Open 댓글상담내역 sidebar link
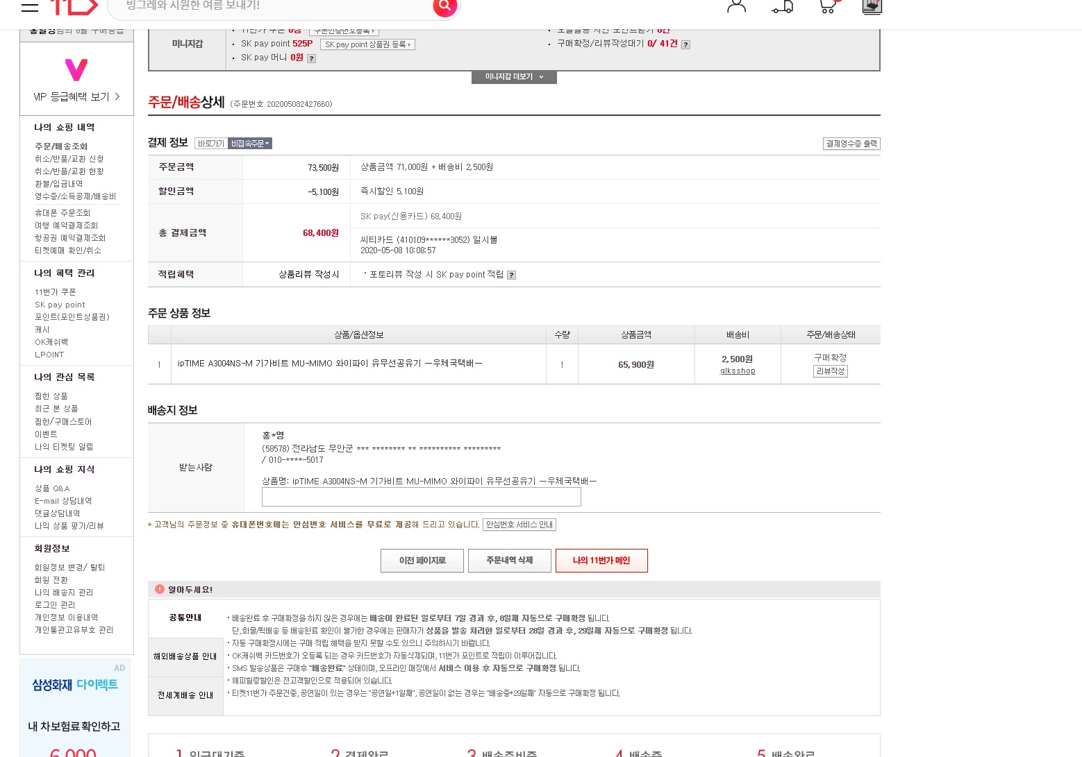1082x757 pixels. tap(58, 513)
